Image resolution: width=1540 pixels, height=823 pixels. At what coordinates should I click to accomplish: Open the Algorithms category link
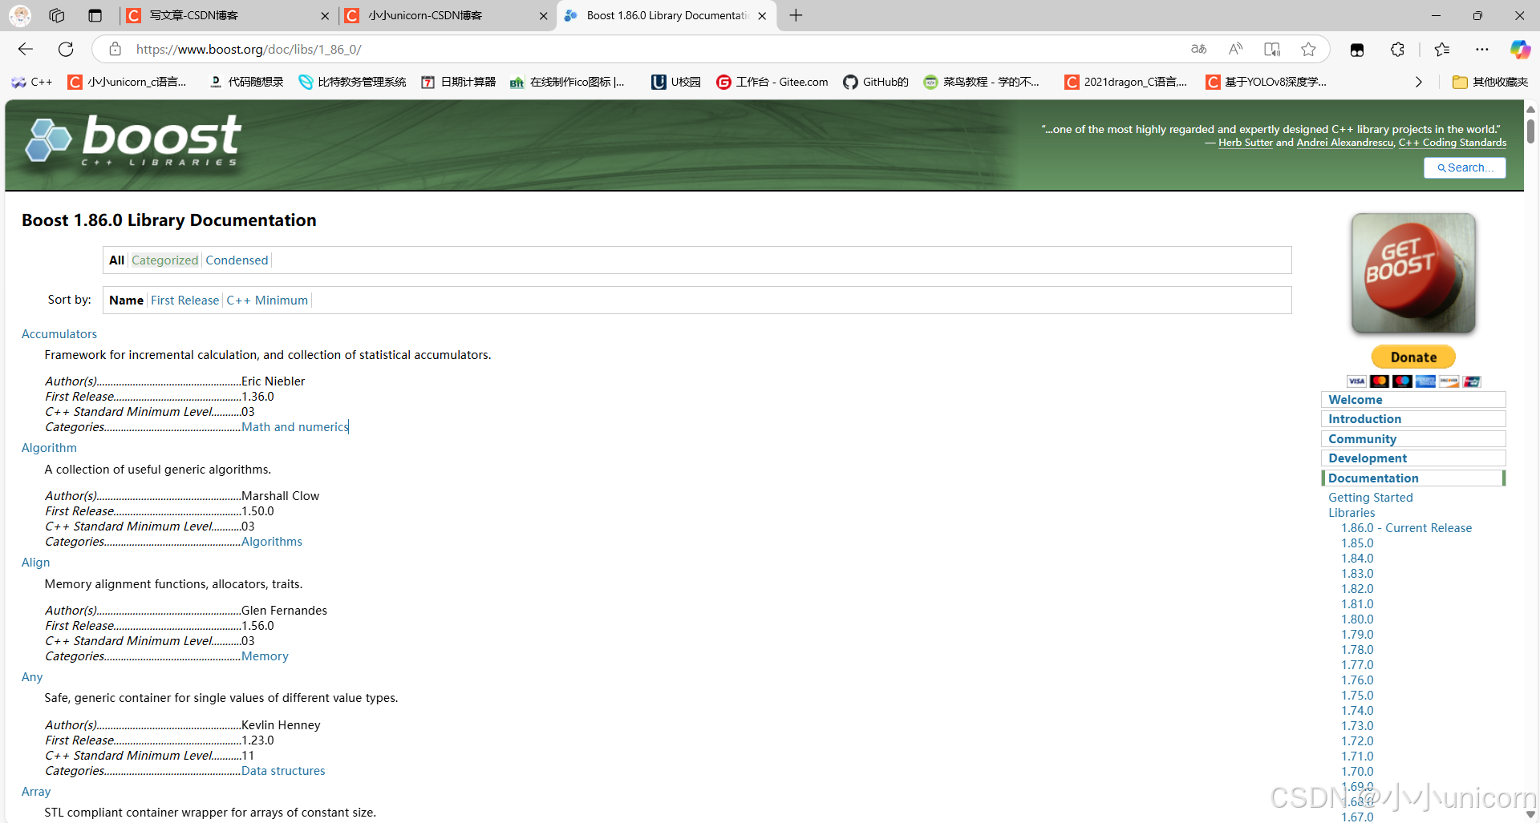272,542
